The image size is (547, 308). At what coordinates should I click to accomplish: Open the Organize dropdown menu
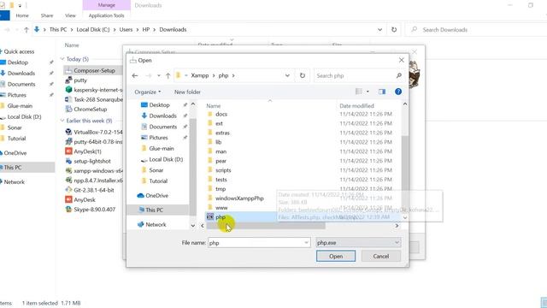click(148, 92)
